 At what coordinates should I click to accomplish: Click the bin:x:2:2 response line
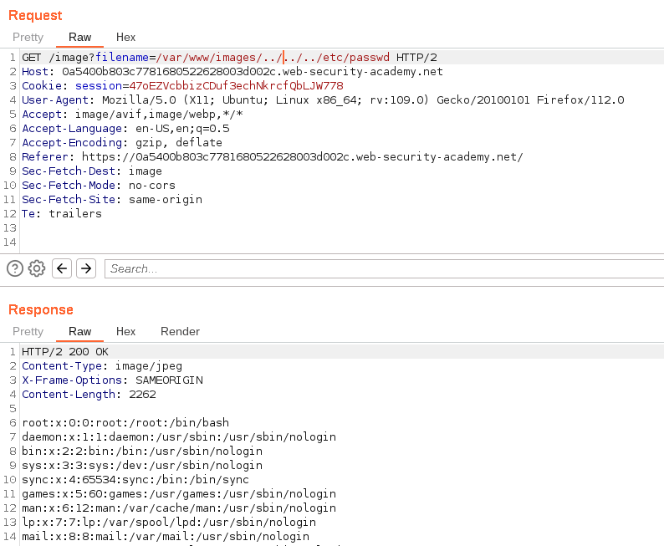tap(142, 452)
